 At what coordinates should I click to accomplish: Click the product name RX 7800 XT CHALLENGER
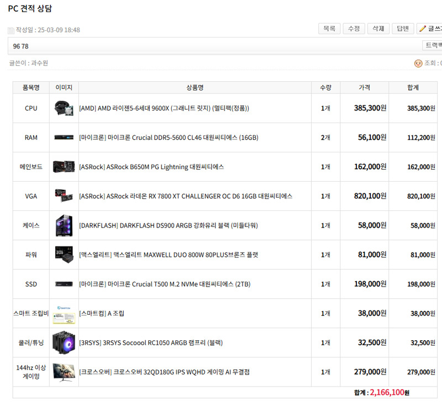click(186, 196)
